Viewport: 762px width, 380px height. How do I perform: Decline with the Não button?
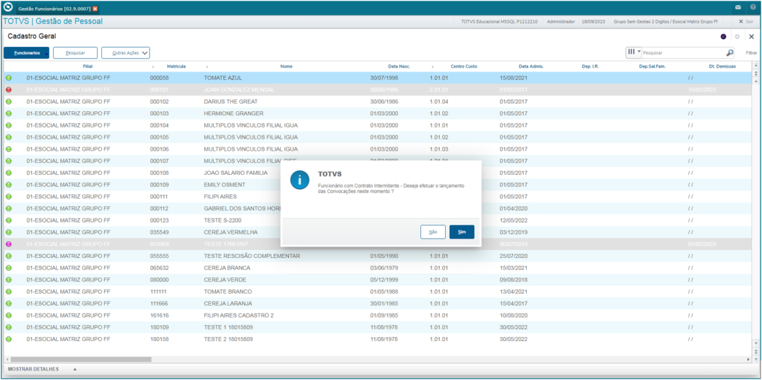coord(432,232)
